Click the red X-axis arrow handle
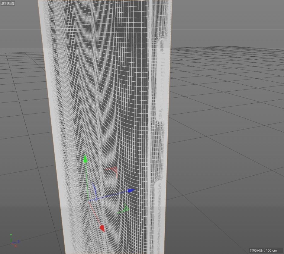The width and height of the screenshot is (284, 254). point(102,228)
